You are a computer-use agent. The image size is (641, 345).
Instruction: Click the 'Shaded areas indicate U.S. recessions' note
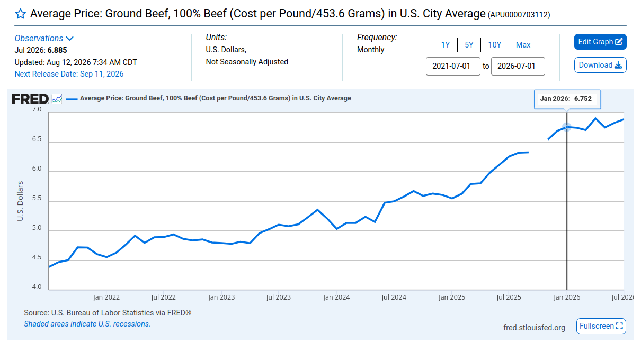87,324
